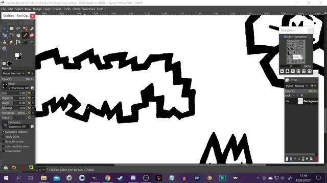Reset tool options to defaults
The width and height of the screenshot is (327, 183).
point(31,167)
